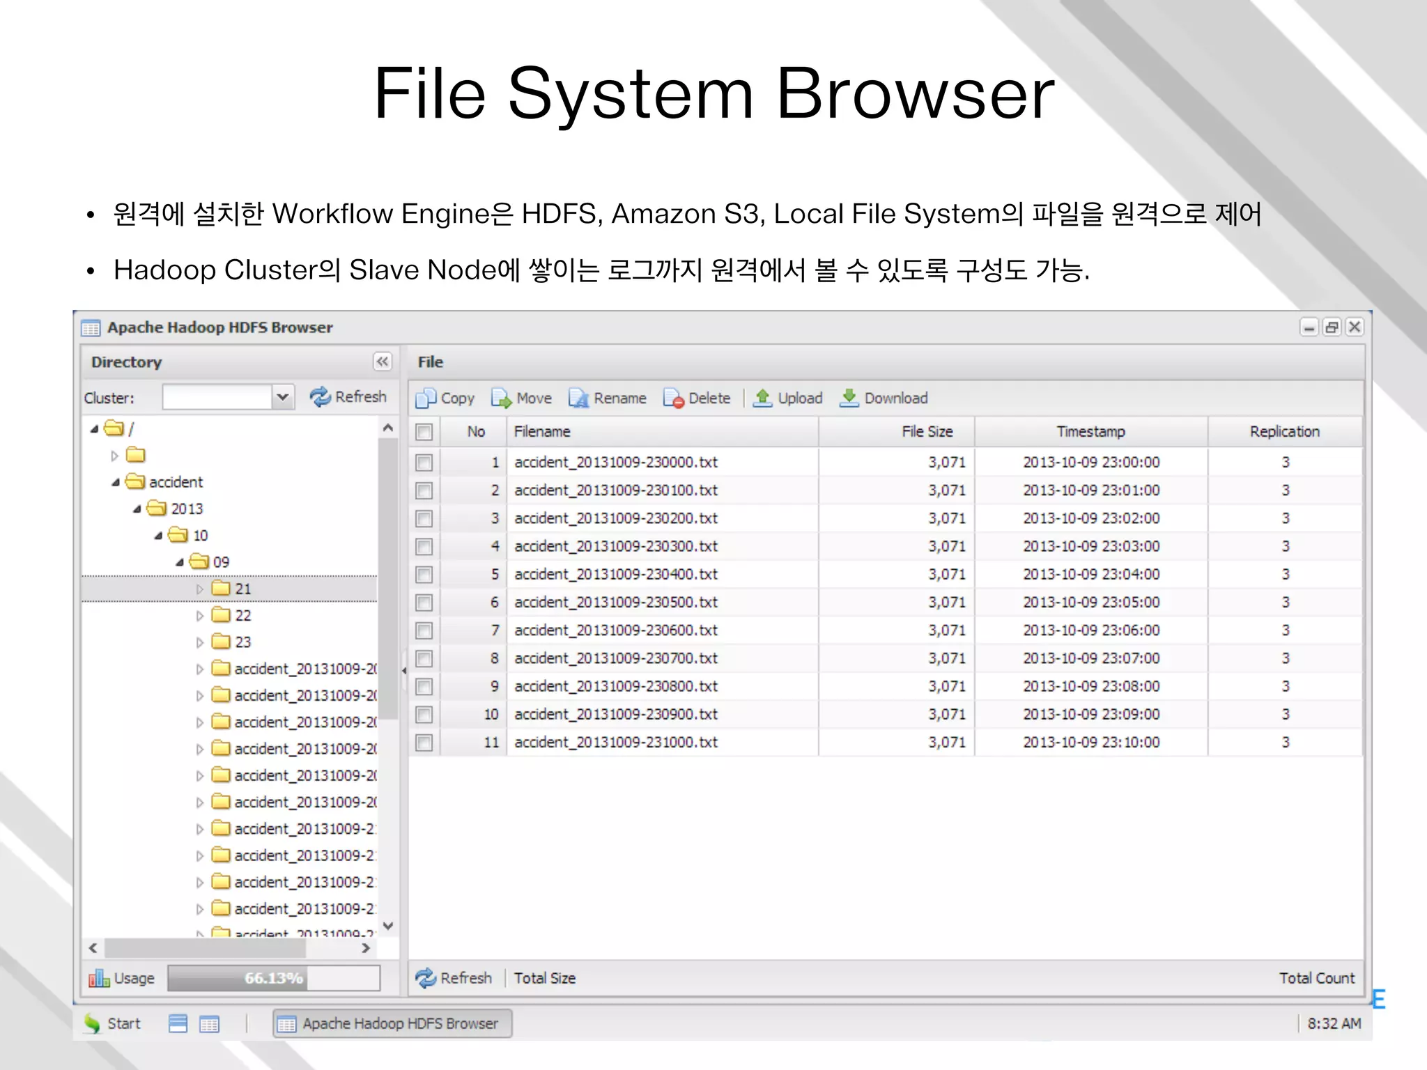Click the HDFS Browser window title icon
This screenshot has height=1070, width=1427.
(x=91, y=327)
